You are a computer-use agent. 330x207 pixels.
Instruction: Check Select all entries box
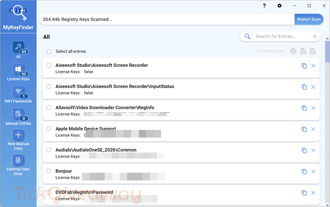pos(49,51)
